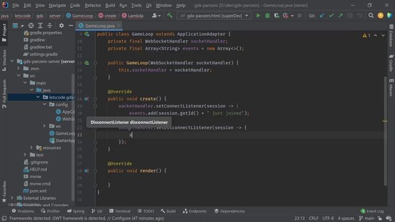Open the user account dropdown in toolbar

tap(156, 15)
